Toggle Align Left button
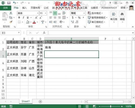This screenshot has height=108, width=135. [51, 18]
